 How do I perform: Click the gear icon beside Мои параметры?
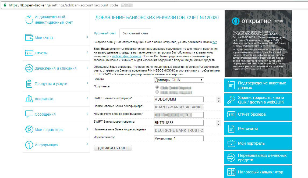tap(29, 130)
